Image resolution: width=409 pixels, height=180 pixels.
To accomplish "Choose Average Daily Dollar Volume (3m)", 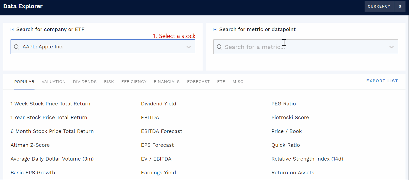I will [x=52, y=159].
